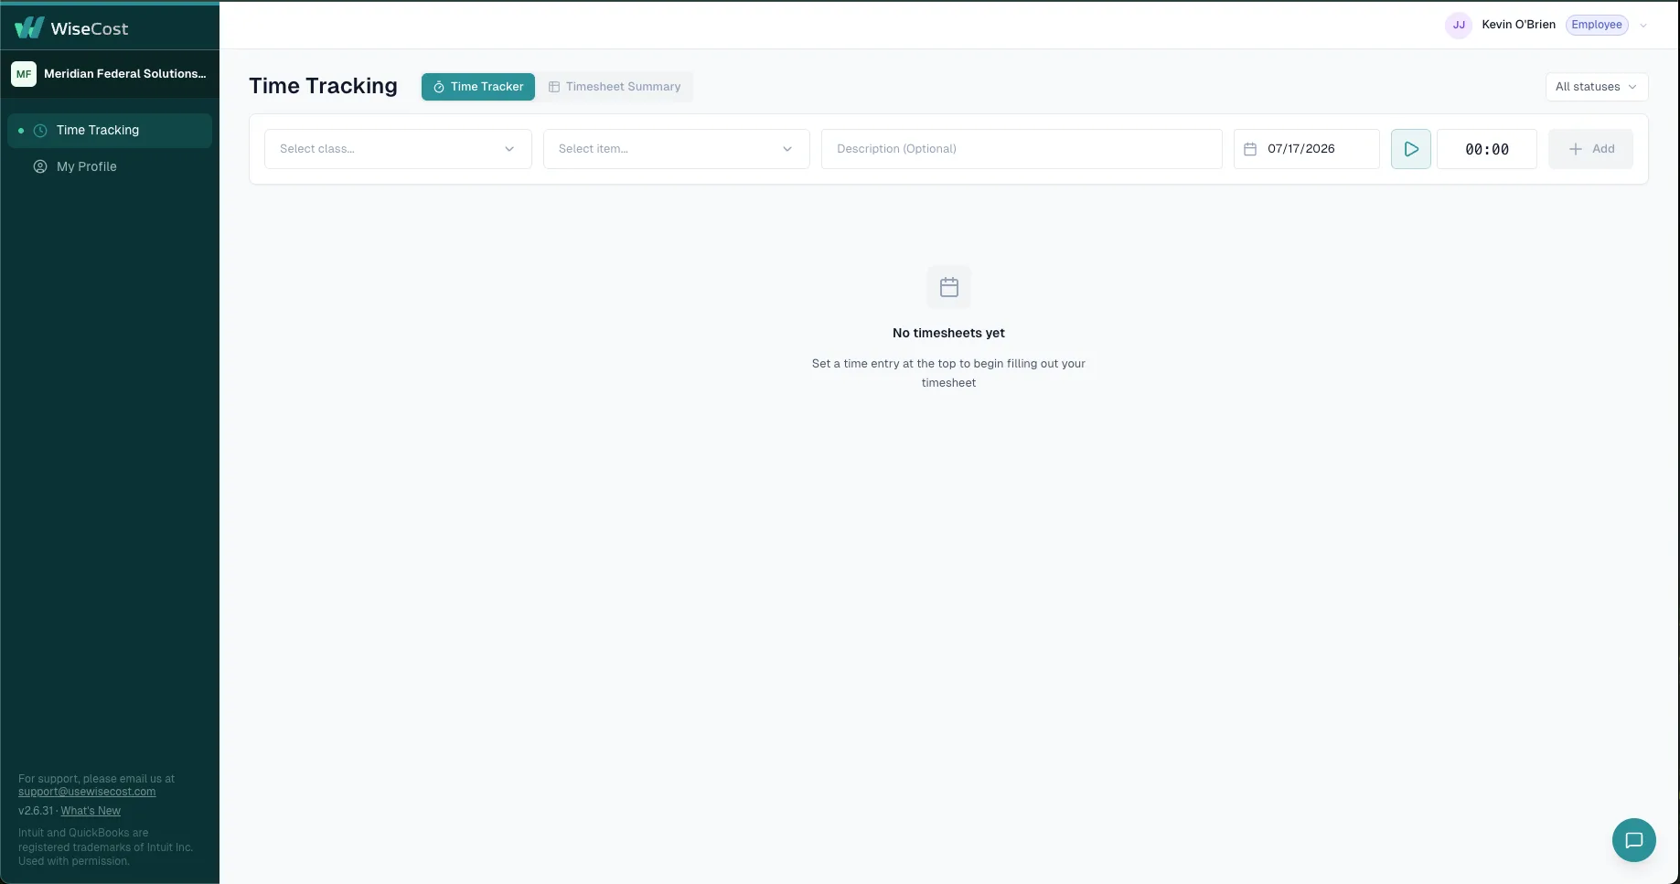Image resolution: width=1680 pixels, height=884 pixels.
Task: Open the date picker showing 07/17/2026
Action: click(1307, 149)
